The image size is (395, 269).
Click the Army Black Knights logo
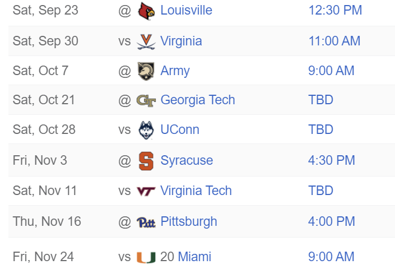pyautogui.click(x=146, y=71)
